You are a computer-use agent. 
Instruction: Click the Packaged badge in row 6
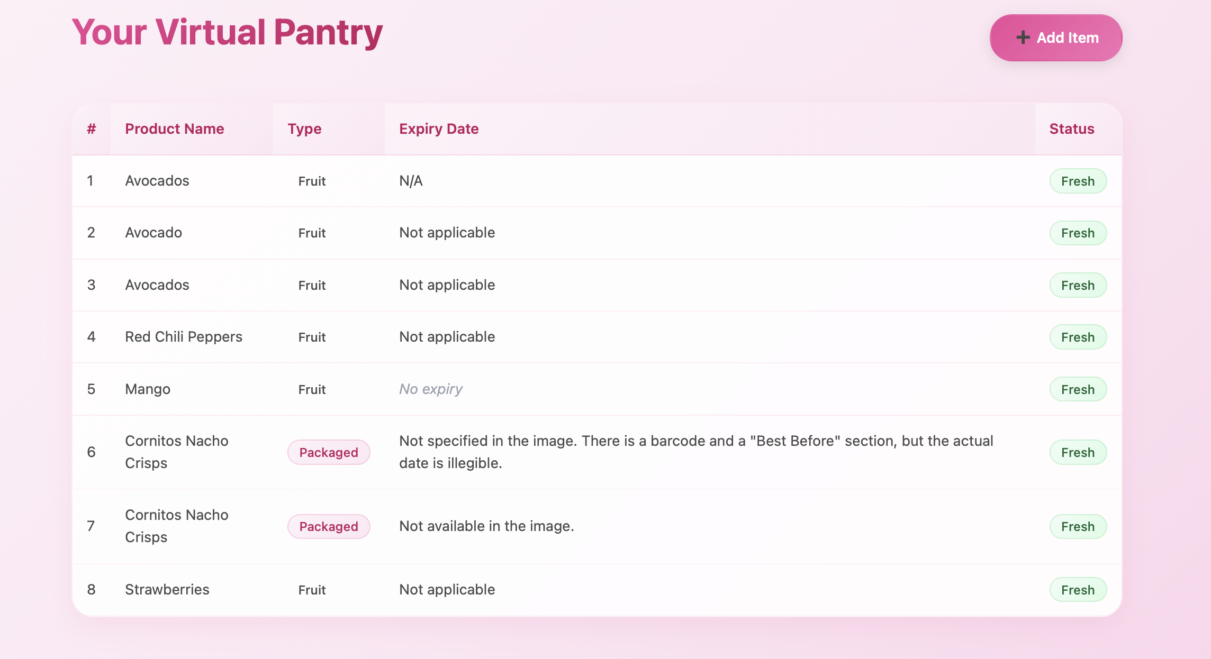[328, 452]
